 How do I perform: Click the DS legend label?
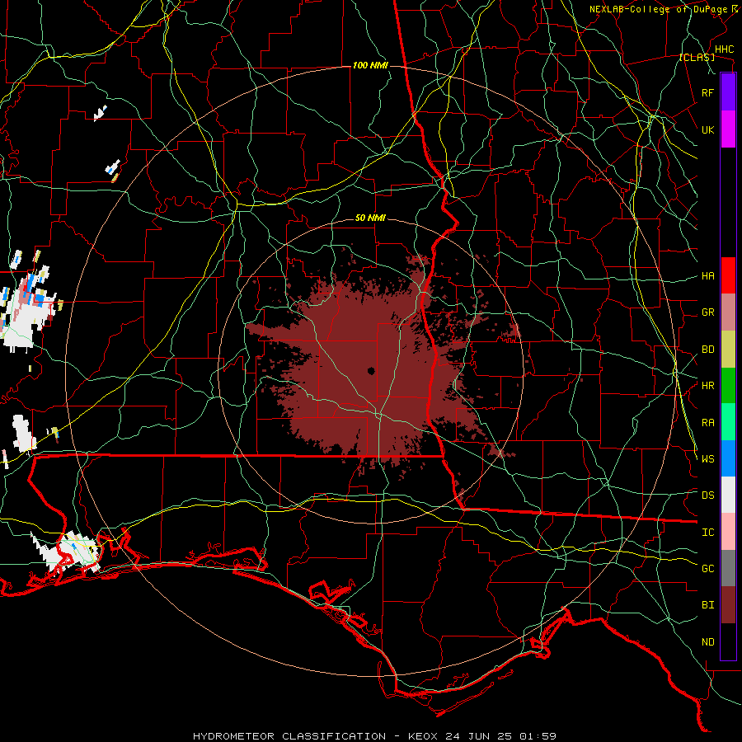tap(707, 495)
